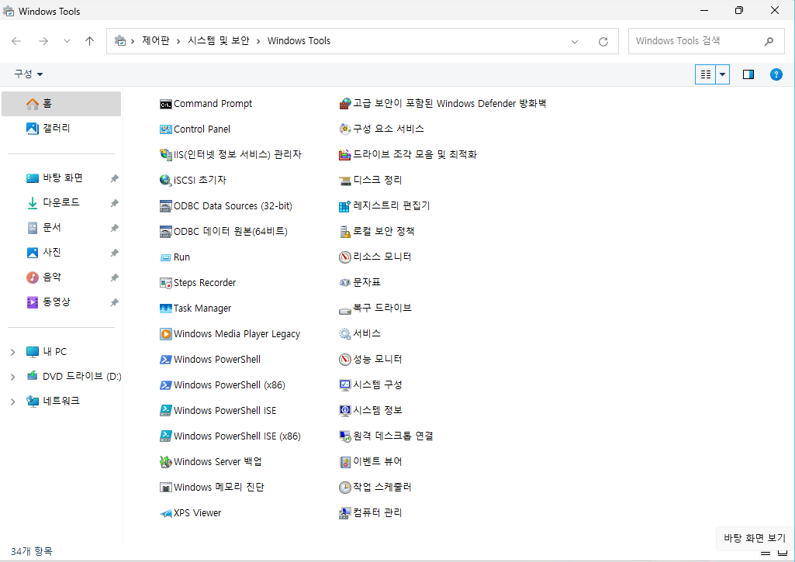Viewport: 795px width, 562px height.
Task: Click the 제어판 breadcrumb link
Action: [156, 40]
